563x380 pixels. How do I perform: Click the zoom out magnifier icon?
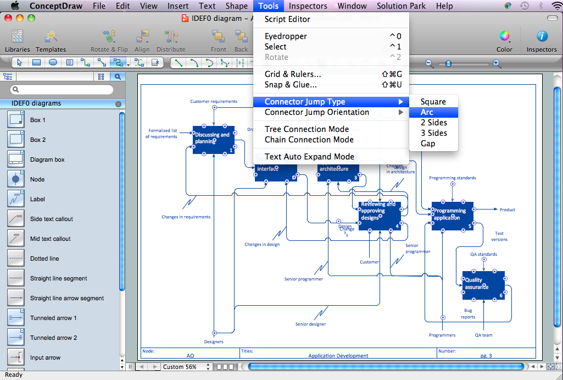tap(430, 64)
